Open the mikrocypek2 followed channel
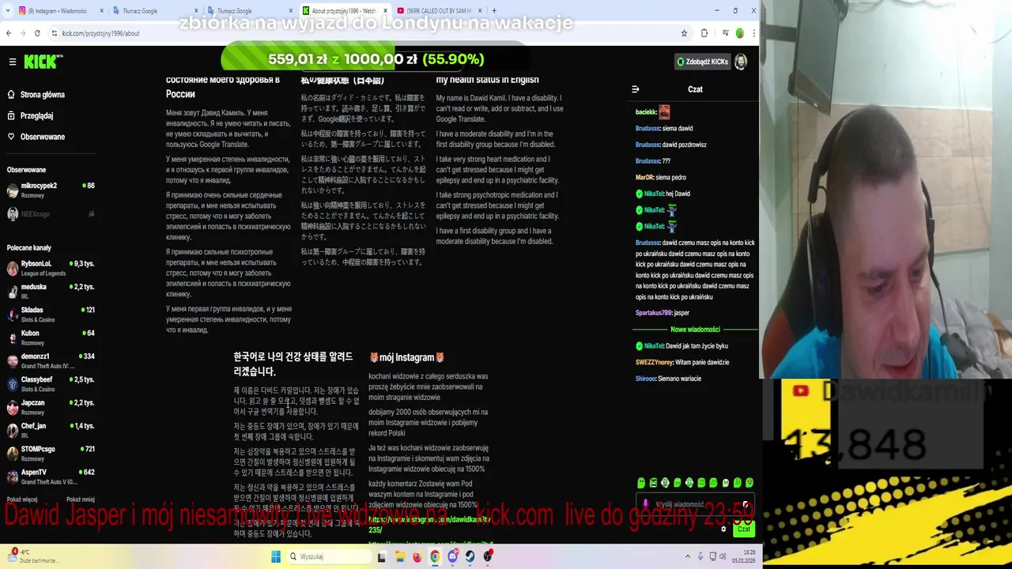This screenshot has height=569, width=1012. pos(51,190)
